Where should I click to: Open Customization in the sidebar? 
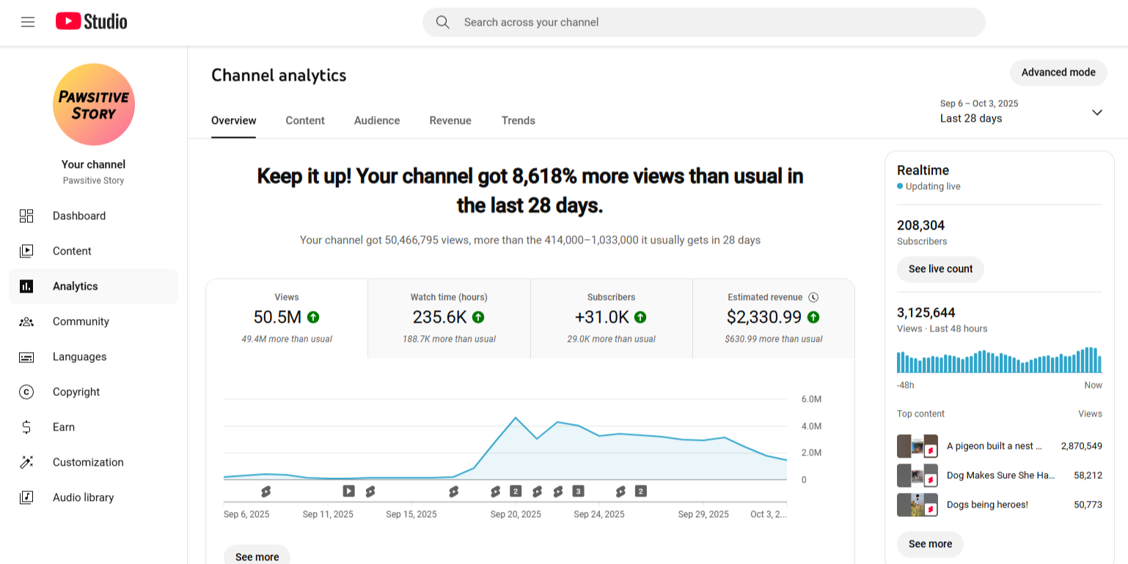pos(88,462)
